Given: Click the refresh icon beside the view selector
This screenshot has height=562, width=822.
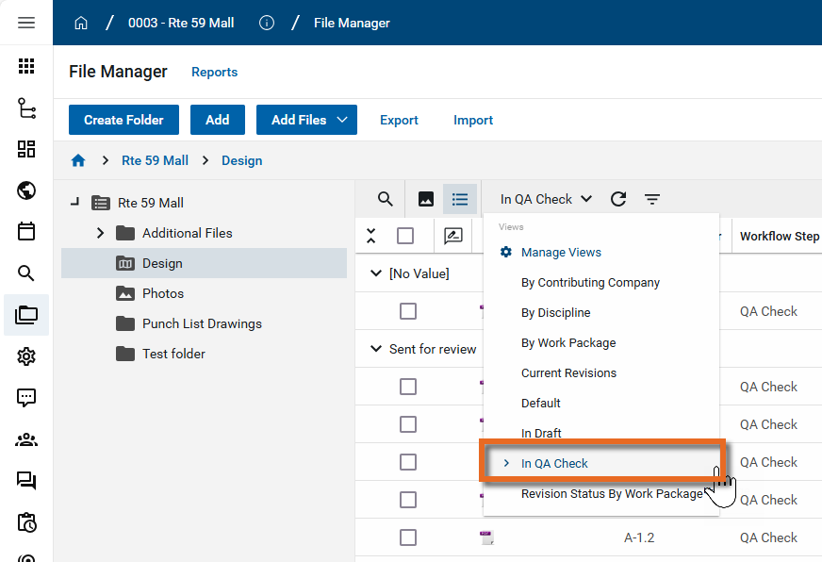Looking at the screenshot, I should click(618, 199).
